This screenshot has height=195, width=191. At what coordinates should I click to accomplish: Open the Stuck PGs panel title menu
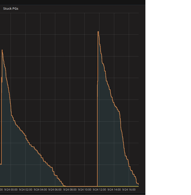11,9
